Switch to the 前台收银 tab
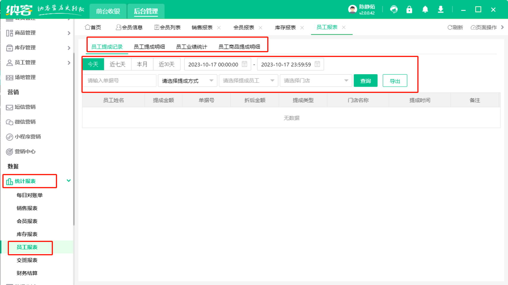This screenshot has width=508, height=285. [x=108, y=11]
